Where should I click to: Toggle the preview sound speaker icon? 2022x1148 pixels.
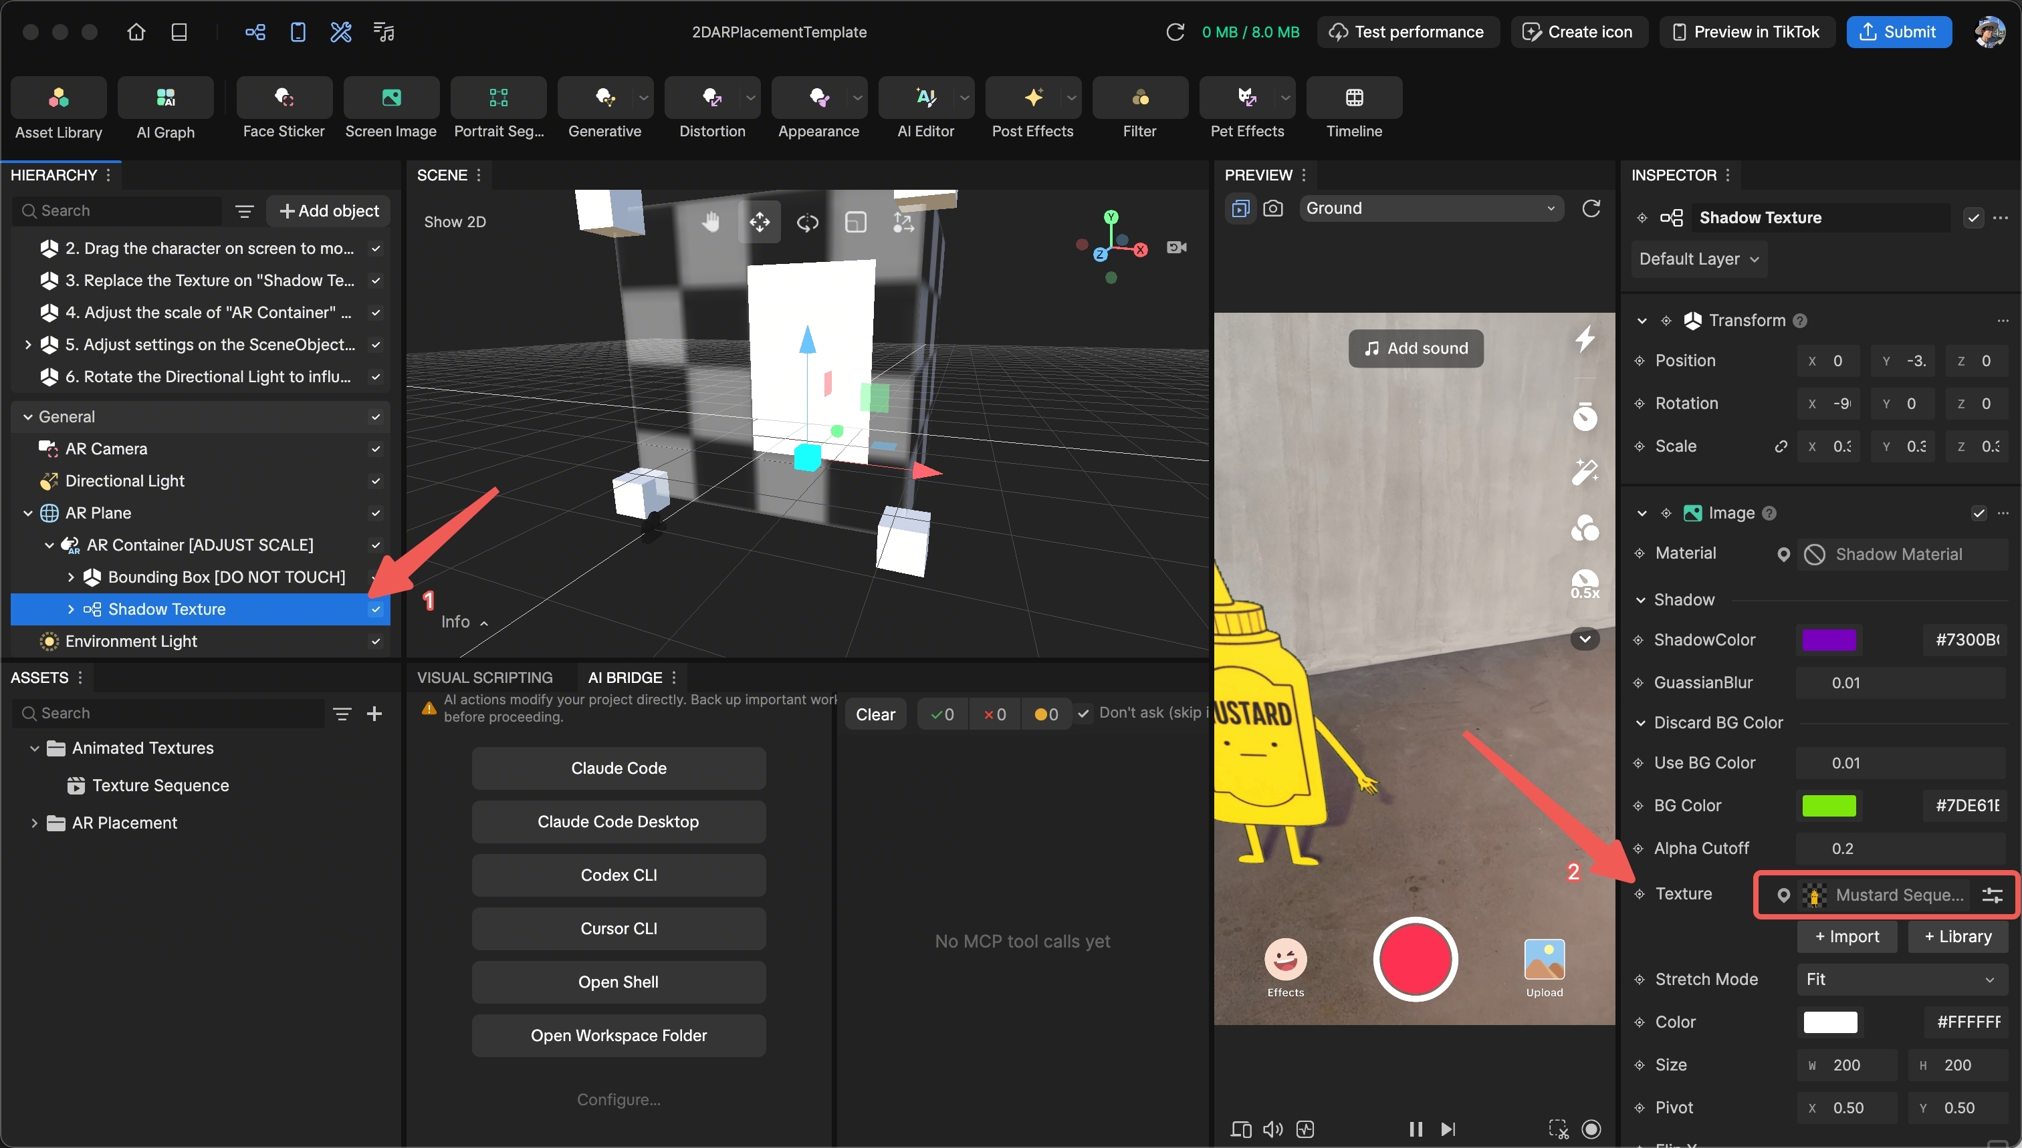click(x=1272, y=1129)
